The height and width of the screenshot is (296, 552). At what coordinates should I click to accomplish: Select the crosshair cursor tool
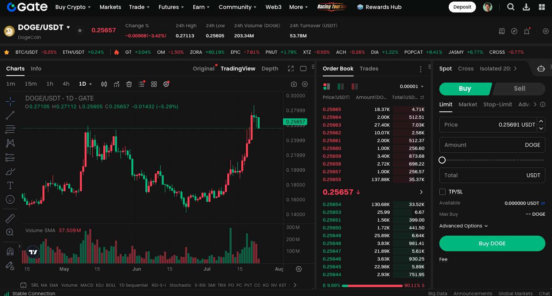[11, 101]
